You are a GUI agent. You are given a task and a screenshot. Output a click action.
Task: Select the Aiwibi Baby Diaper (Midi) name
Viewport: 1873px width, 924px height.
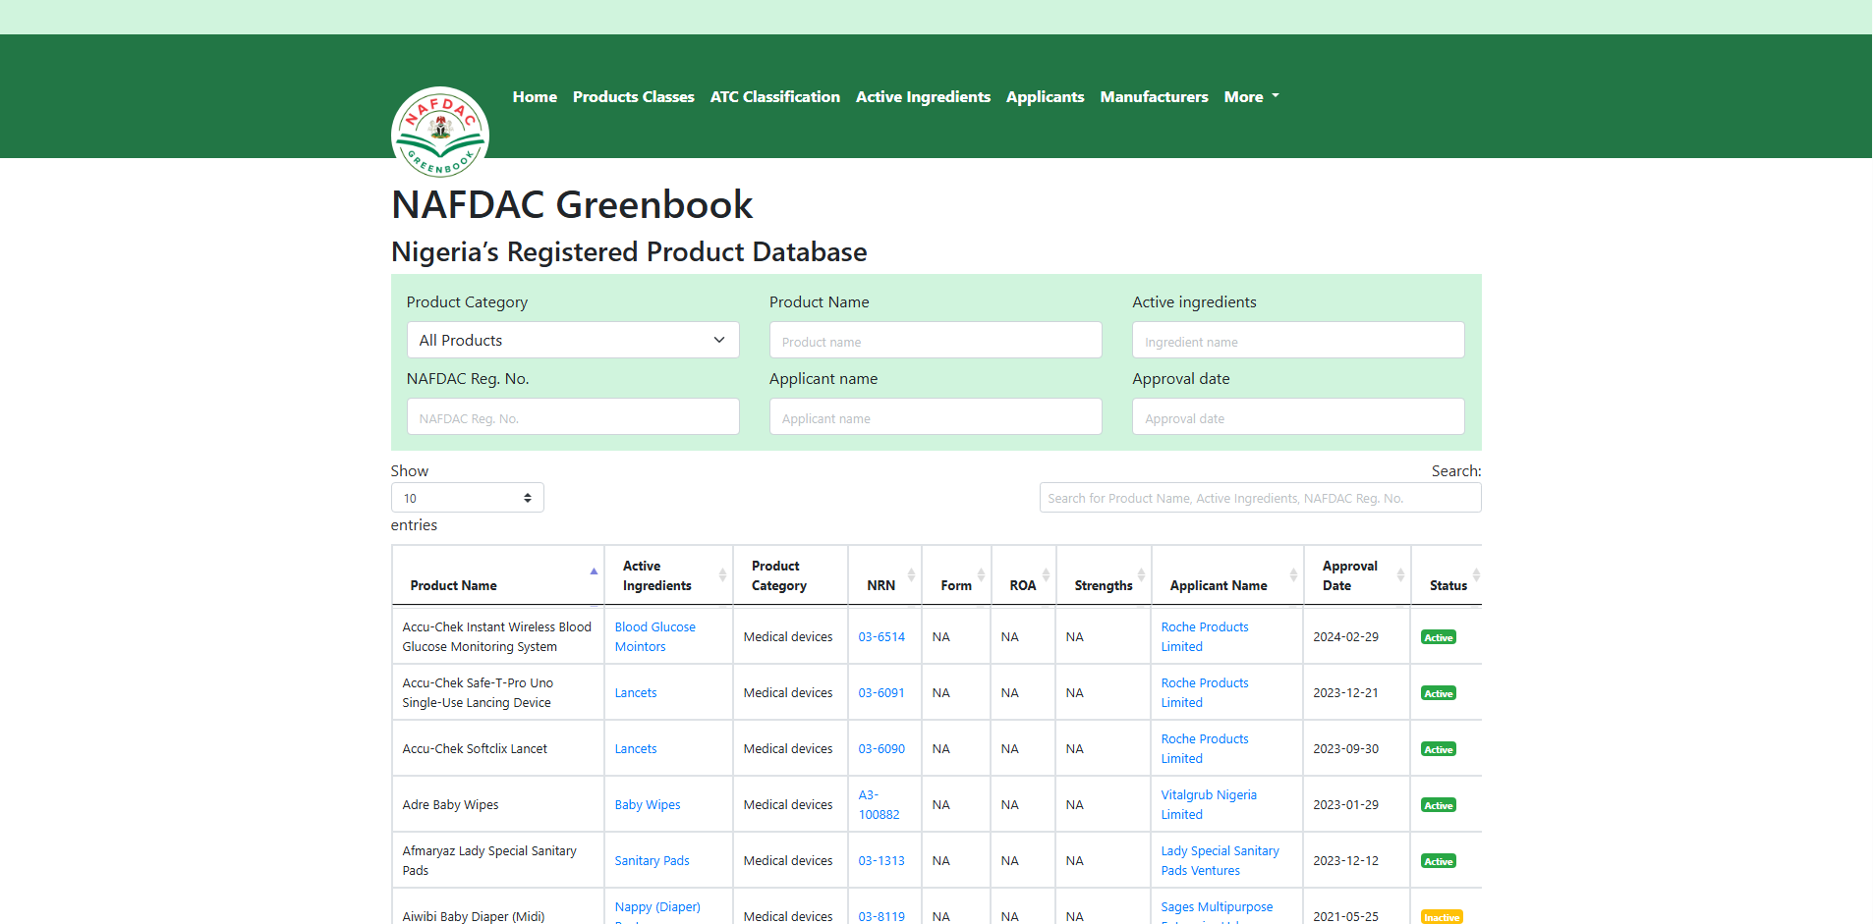pyautogui.click(x=474, y=916)
